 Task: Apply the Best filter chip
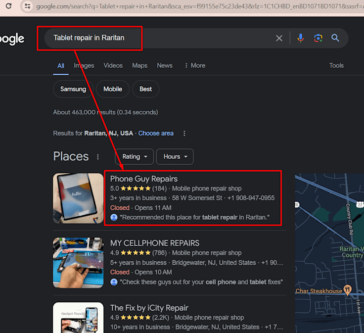[145, 89]
